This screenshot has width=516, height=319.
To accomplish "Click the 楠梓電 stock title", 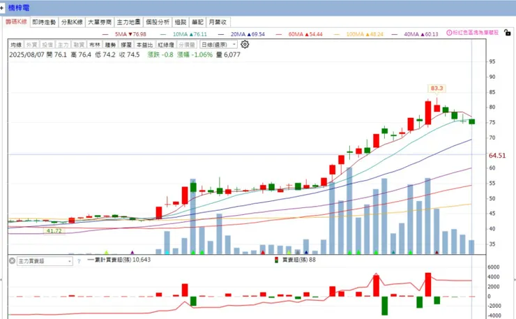I will (19, 8).
